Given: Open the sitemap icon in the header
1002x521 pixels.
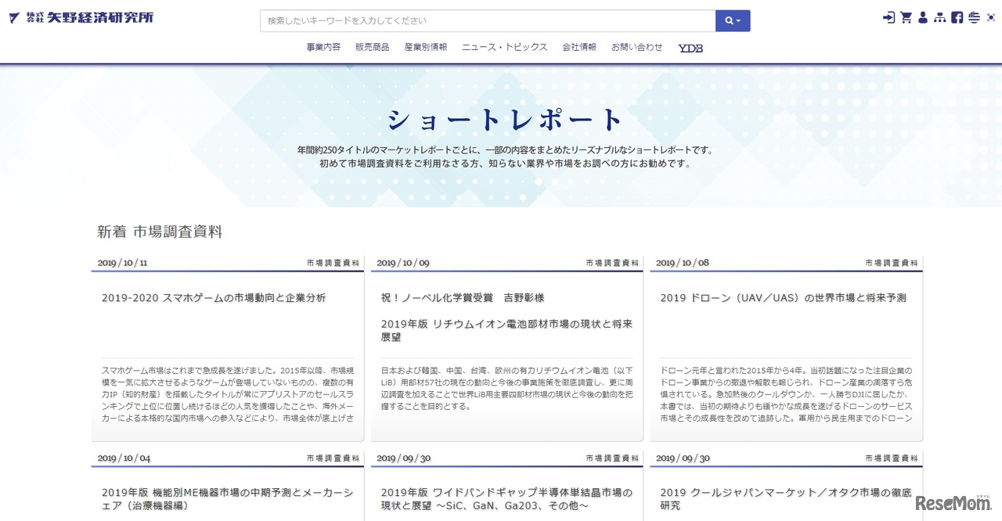Looking at the screenshot, I should tap(939, 16).
